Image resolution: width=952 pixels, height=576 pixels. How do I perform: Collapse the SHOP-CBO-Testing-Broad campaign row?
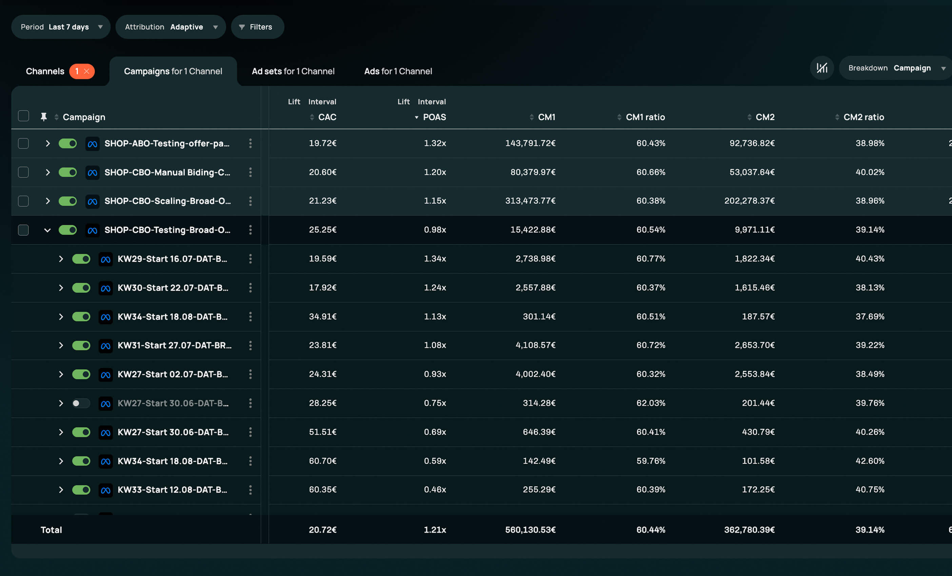pyautogui.click(x=47, y=230)
